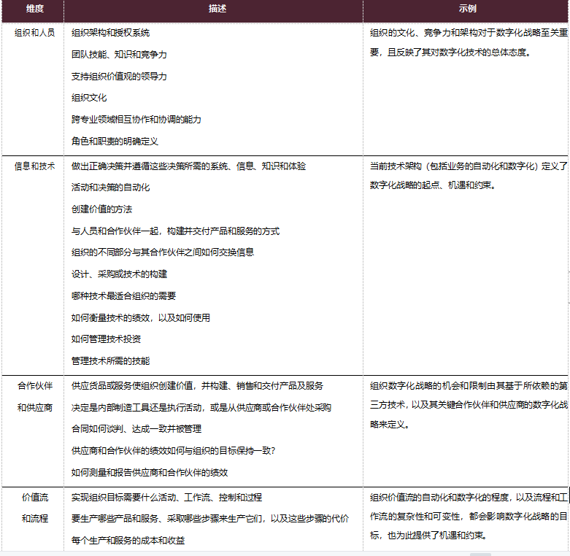Click the line 设计、采购或技术的构建

pos(119,274)
